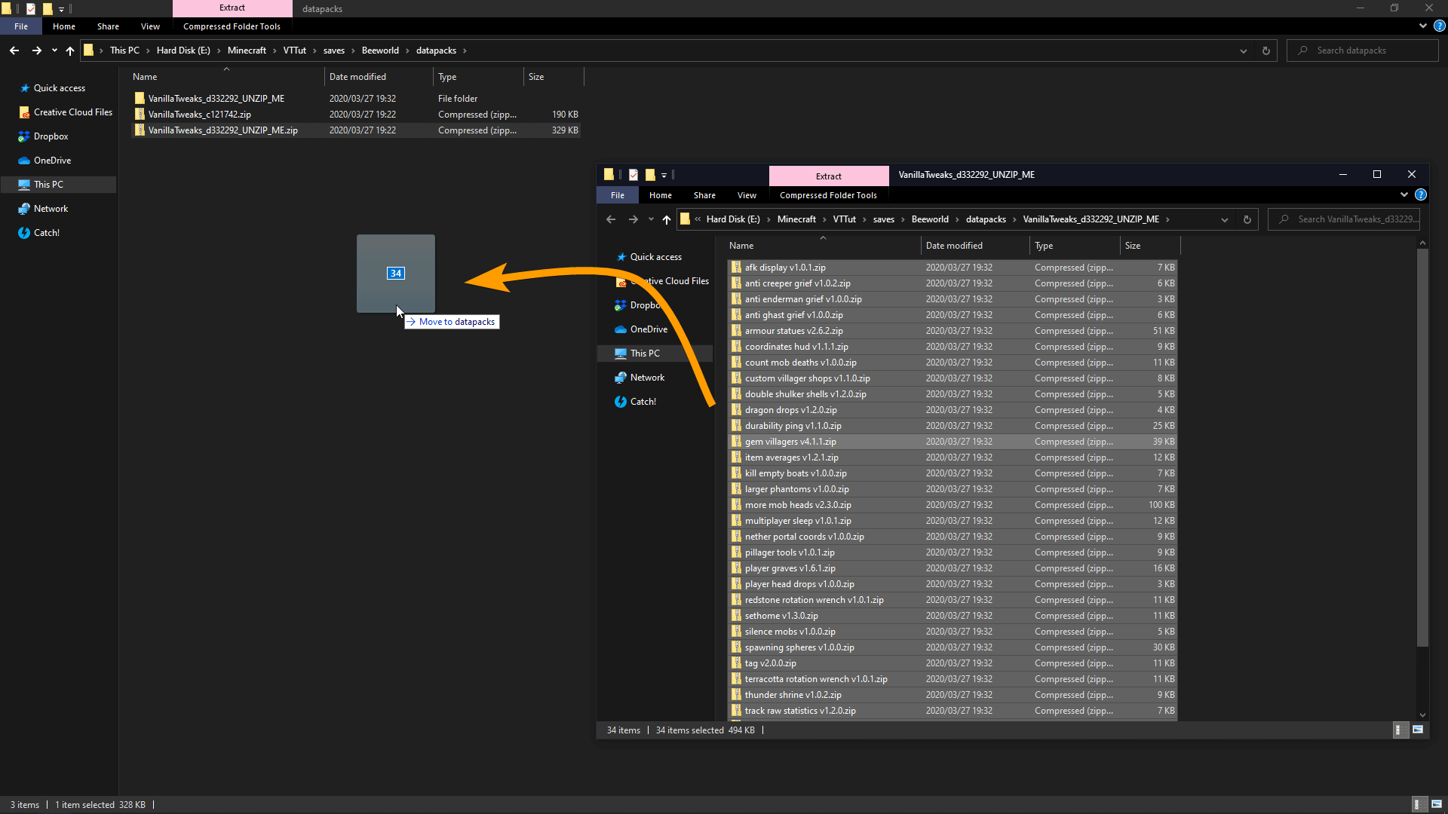This screenshot has height=814, width=1448.
Task: Click properties quick-access icon in datapacks title bar
Action: click(31, 9)
